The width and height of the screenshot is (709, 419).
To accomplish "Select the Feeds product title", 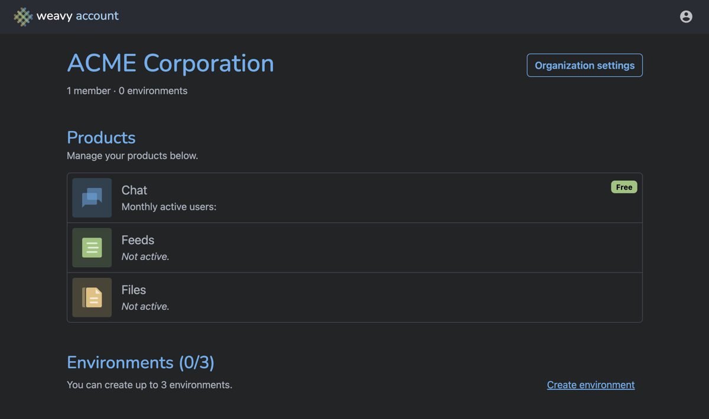I will pyautogui.click(x=138, y=240).
